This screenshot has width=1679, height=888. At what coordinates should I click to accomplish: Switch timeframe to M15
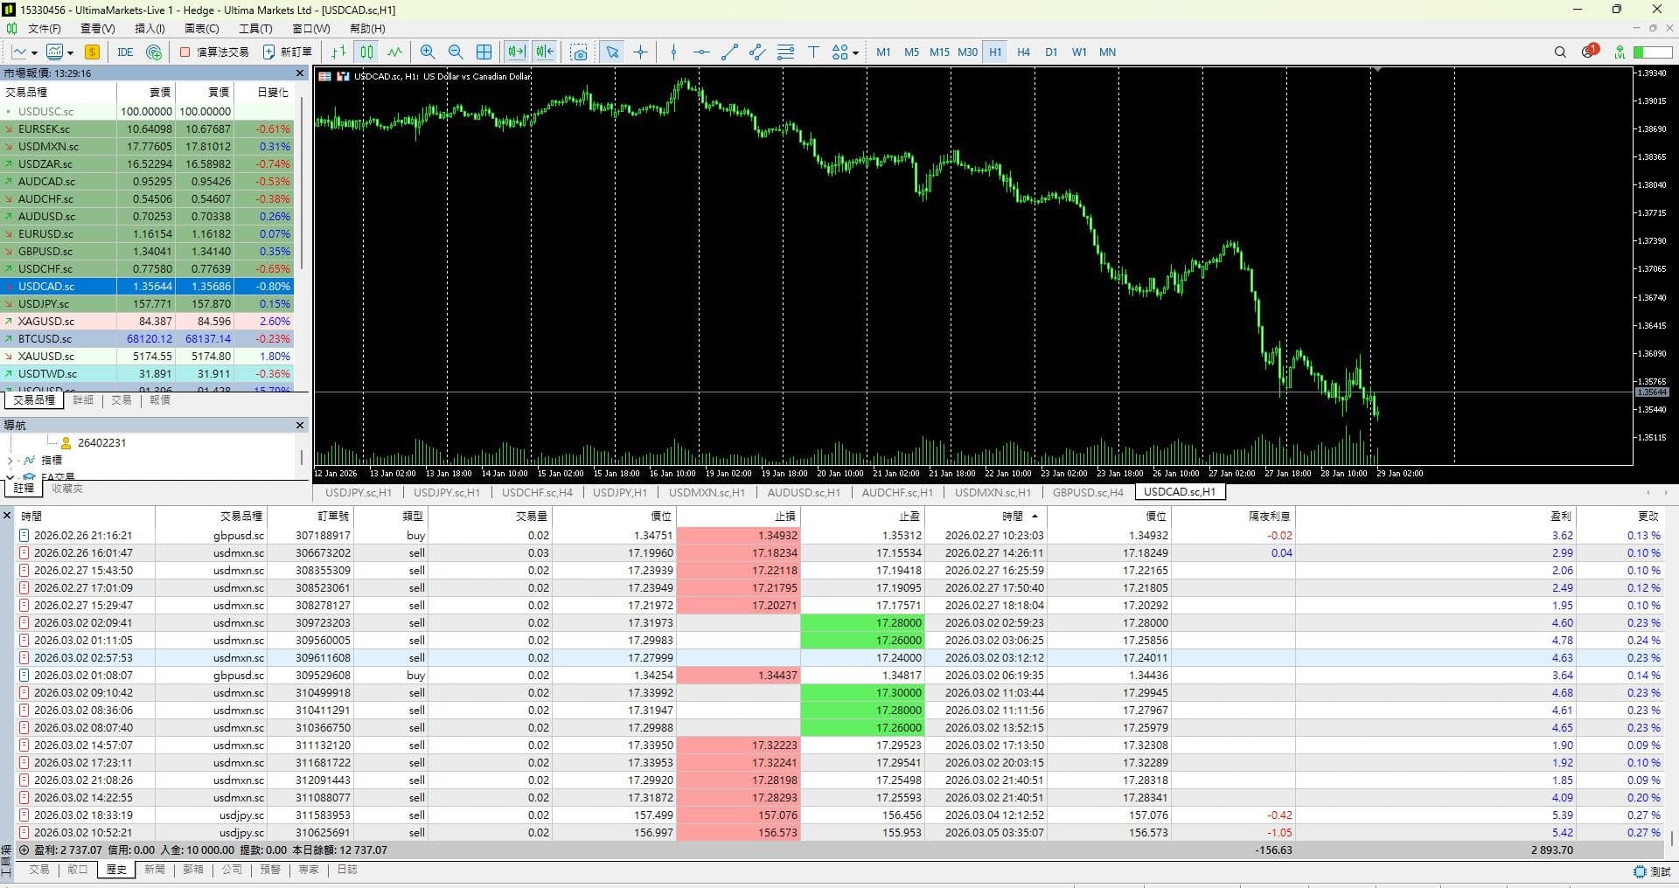point(939,52)
